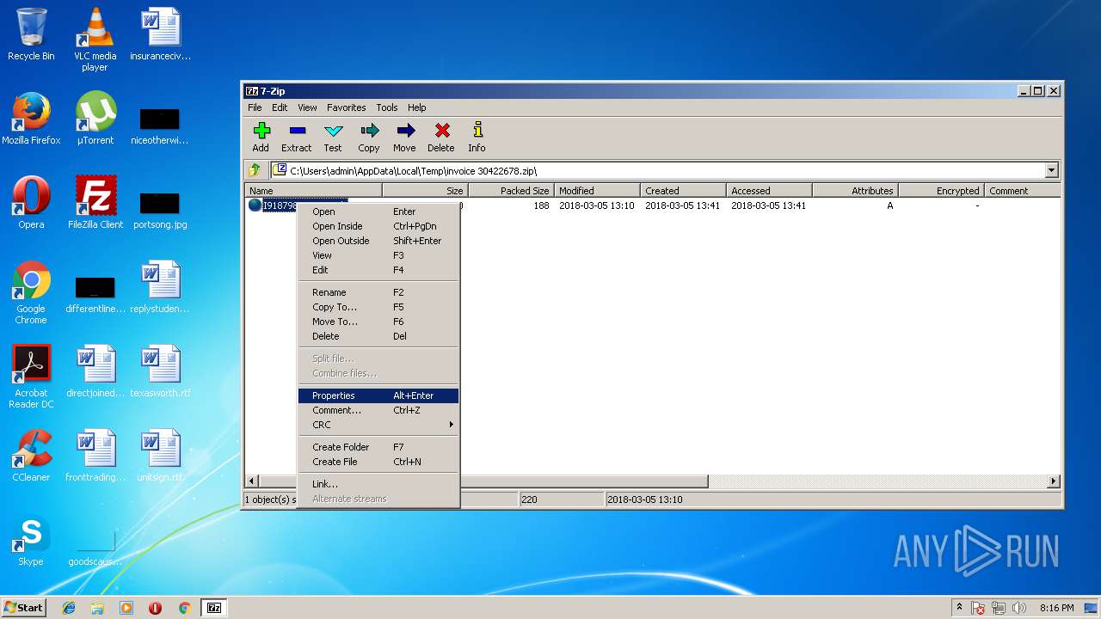
Task: Expand the CRC submenu
Action: point(378,425)
